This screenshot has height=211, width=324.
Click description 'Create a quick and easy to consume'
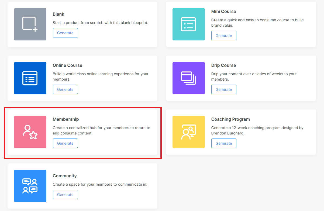point(257,23)
